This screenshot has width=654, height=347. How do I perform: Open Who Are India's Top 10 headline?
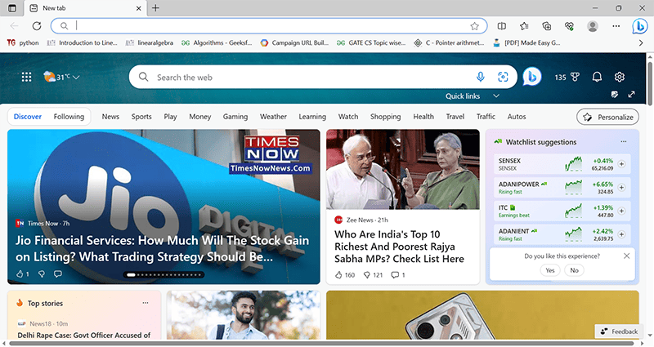(x=399, y=247)
